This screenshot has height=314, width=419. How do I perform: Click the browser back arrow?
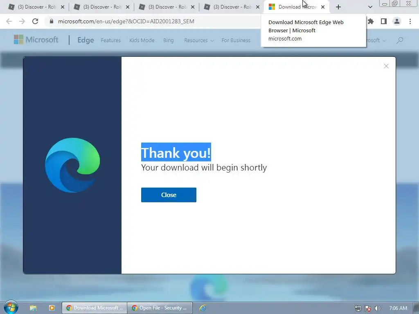pos(9,21)
